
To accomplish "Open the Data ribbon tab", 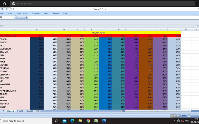I will pos(46,13).
